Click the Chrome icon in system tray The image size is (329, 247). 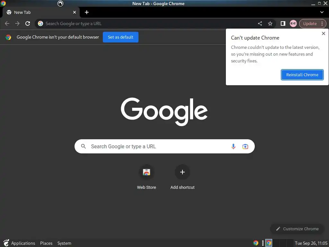[x=255, y=243]
